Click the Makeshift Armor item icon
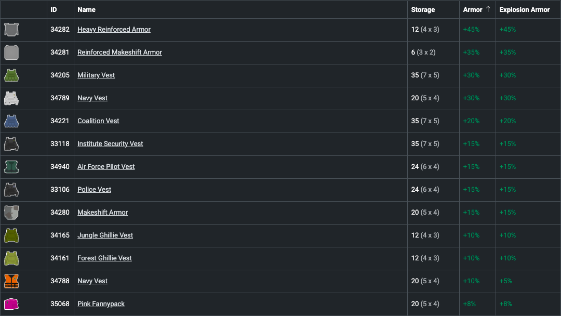Screen dimensions: 561x316 click(11, 213)
